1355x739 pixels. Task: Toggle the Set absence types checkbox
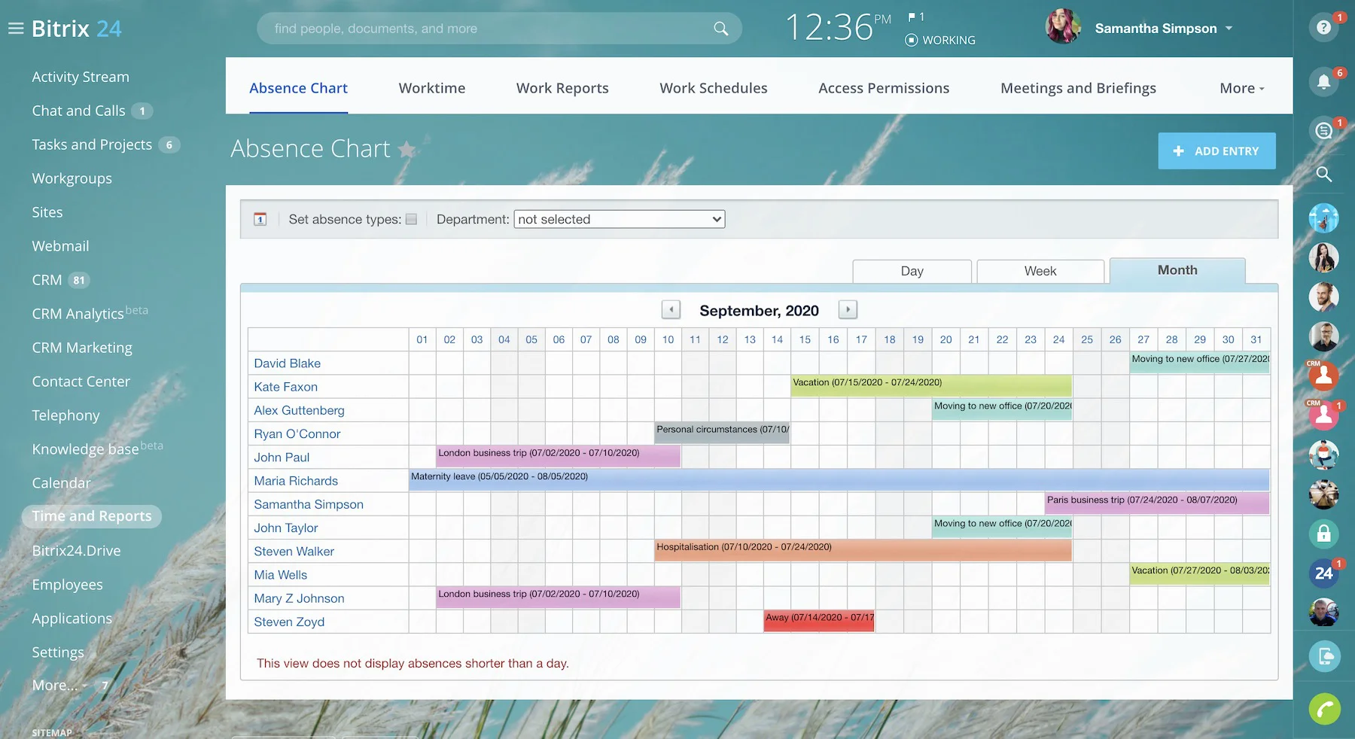[x=411, y=219]
